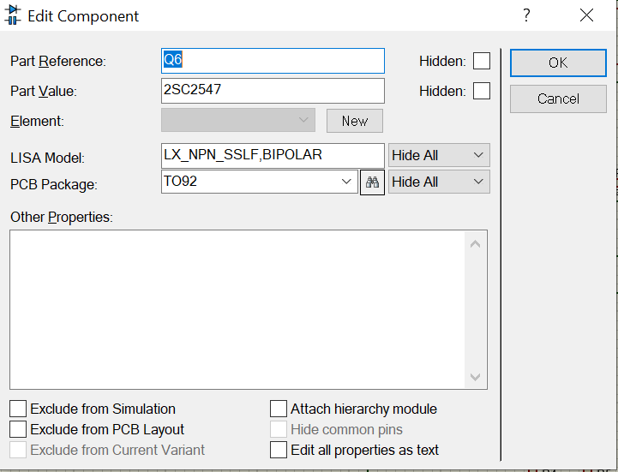618x472 pixels.
Task: Toggle Hidden checkbox for Part Reference
Action: [482, 61]
